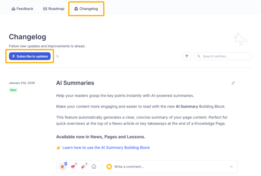Screen dimensions: 261x176
Task: Copy link to AI Summaries entry
Action: point(233,83)
